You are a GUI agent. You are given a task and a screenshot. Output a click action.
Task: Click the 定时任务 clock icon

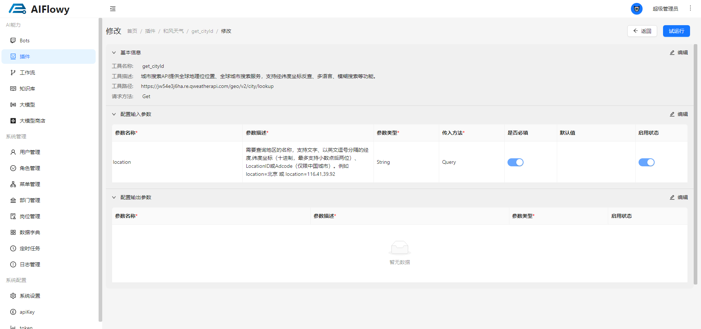(x=13, y=248)
